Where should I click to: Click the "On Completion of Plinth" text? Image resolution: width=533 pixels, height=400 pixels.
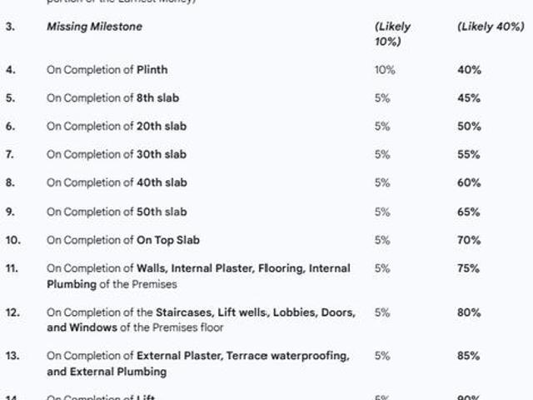point(107,70)
